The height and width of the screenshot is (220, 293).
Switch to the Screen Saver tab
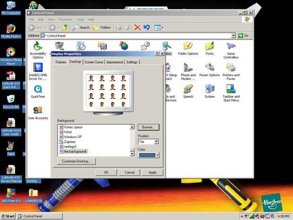click(94, 62)
